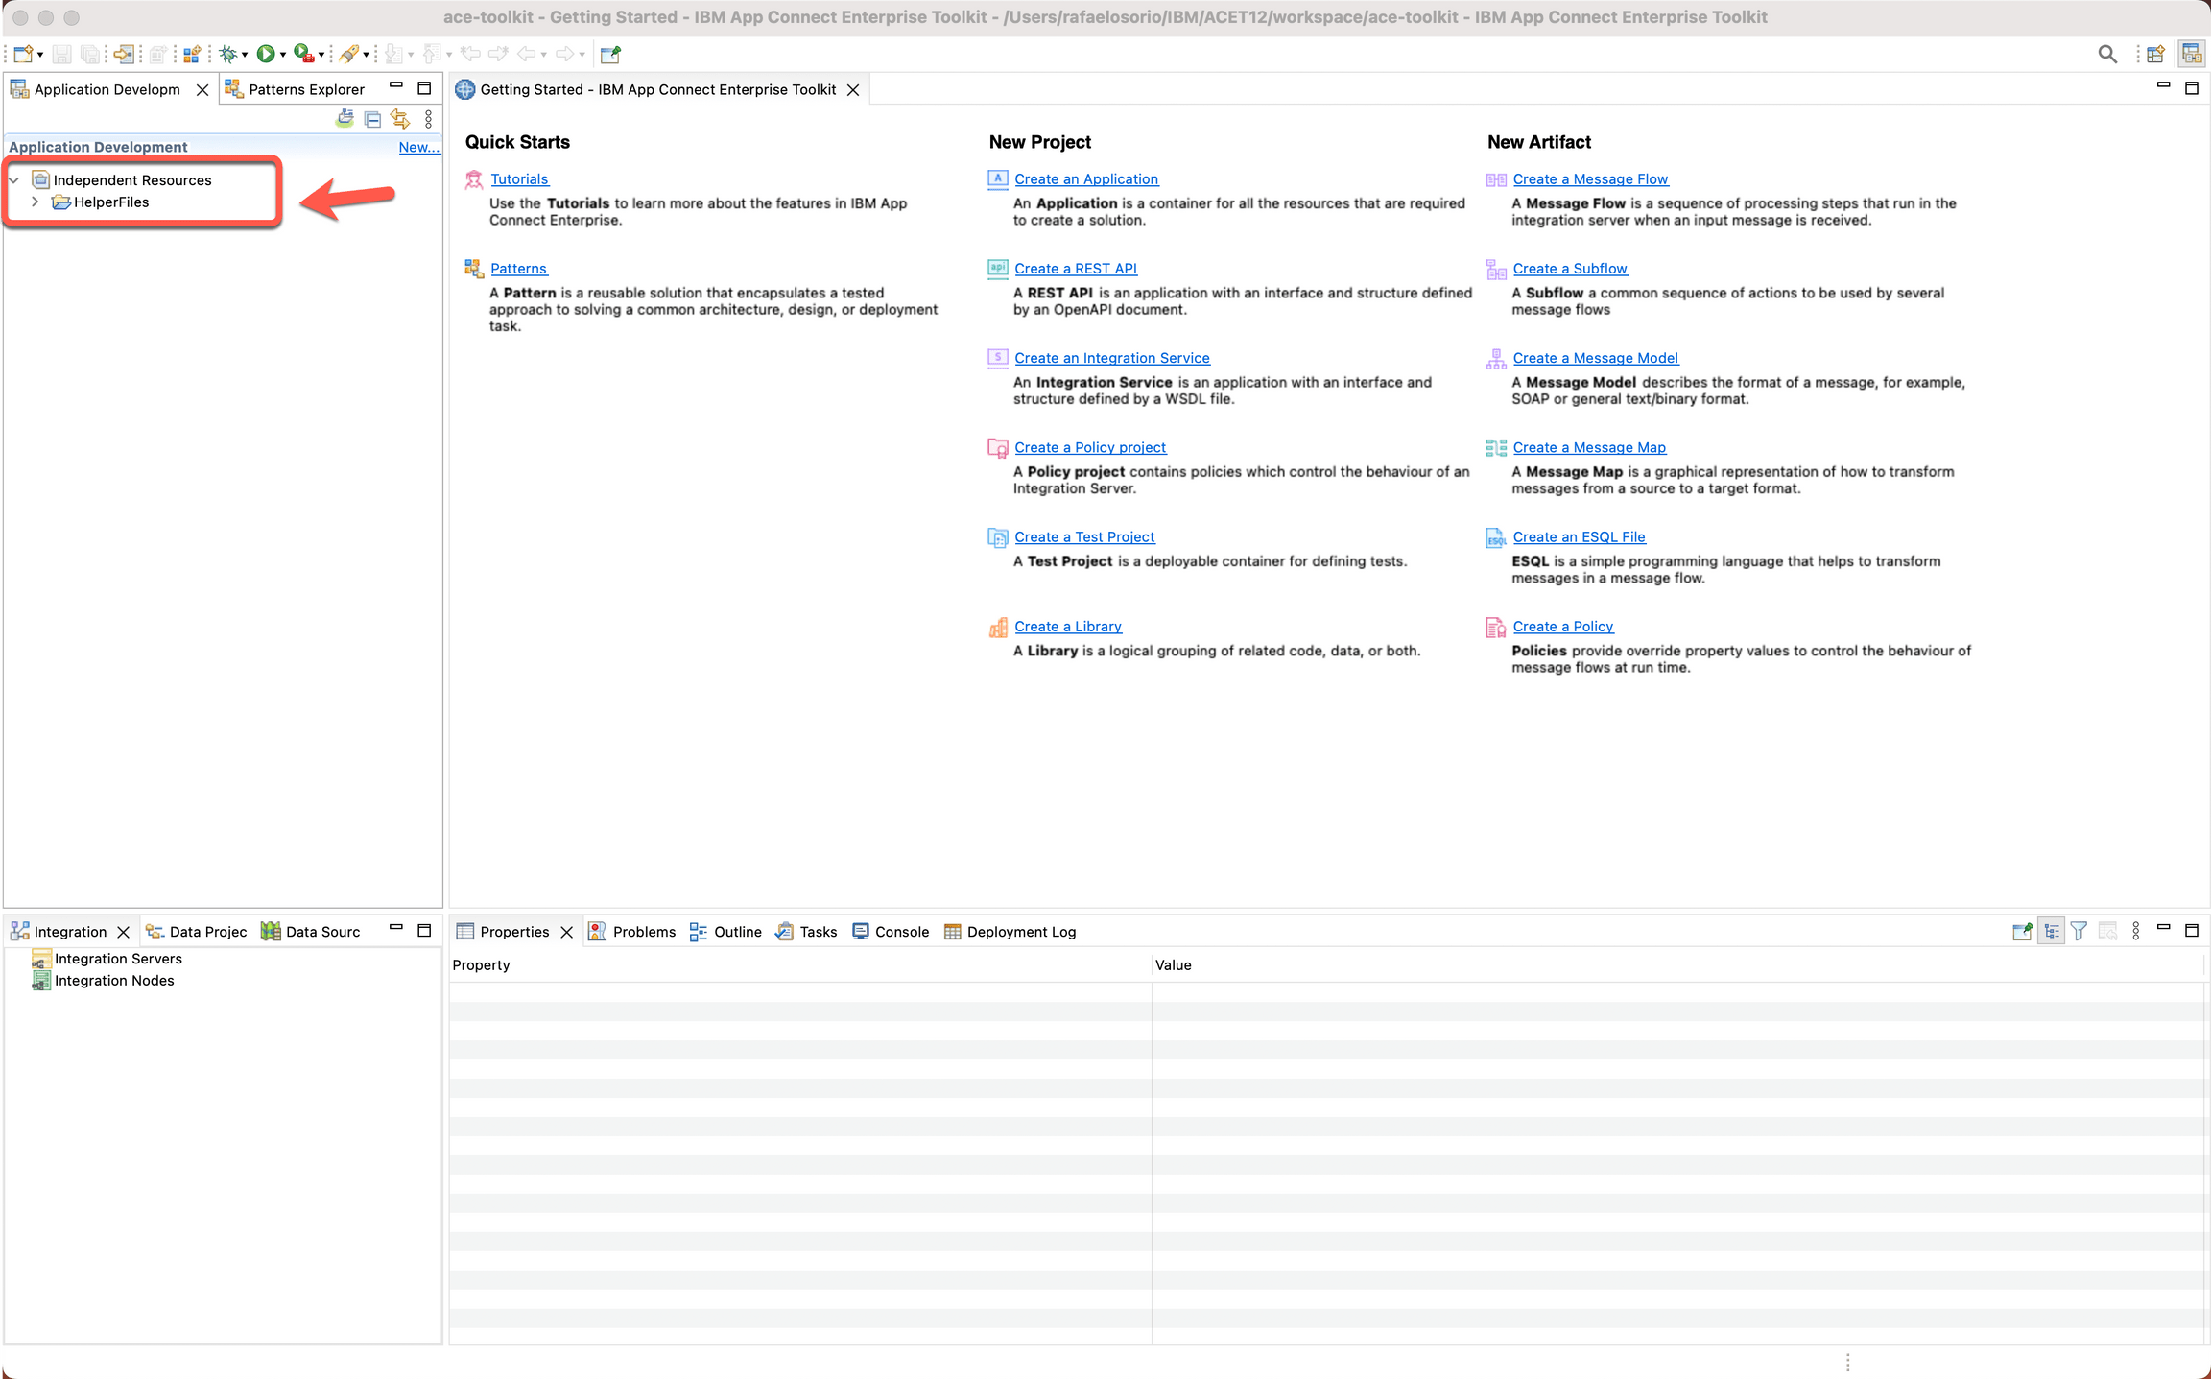Click the Open Perspective icon at top right
The width and height of the screenshot is (2211, 1379).
point(2155,55)
